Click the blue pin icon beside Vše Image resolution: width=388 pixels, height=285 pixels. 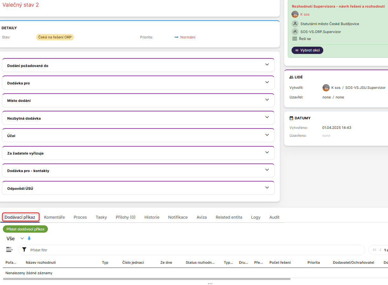[x=30, y=238]
